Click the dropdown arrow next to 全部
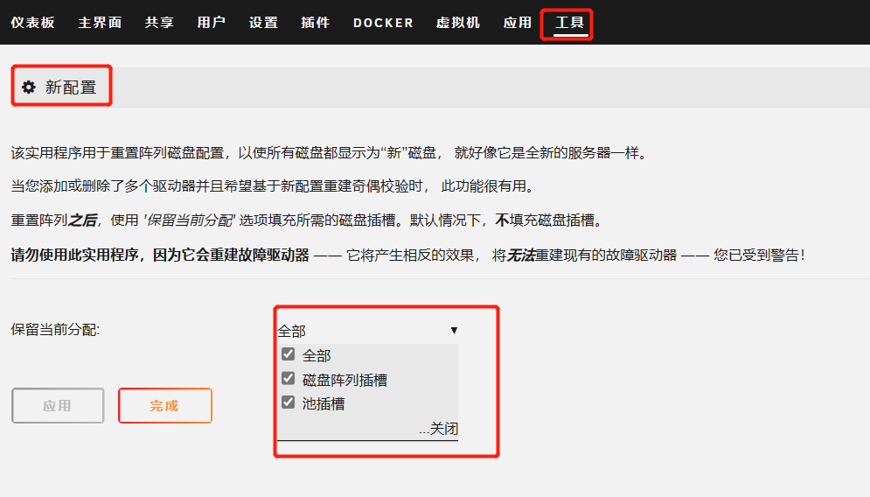 coord(454,331)
